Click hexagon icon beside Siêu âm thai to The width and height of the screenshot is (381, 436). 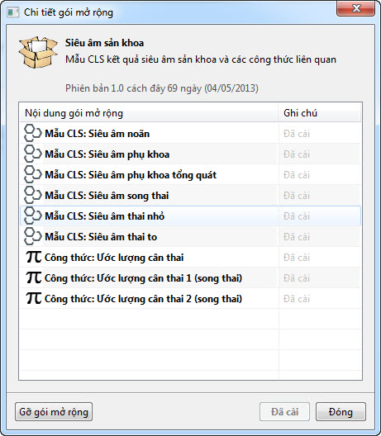point(32,236)
